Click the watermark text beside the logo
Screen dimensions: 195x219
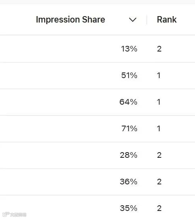[x=18, y=215]
